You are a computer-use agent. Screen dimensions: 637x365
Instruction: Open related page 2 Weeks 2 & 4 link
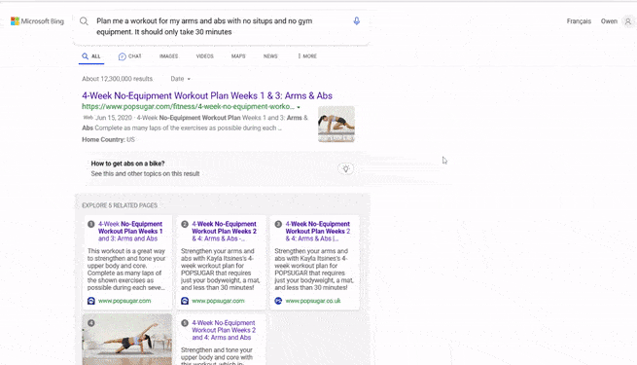pos(224,232)
